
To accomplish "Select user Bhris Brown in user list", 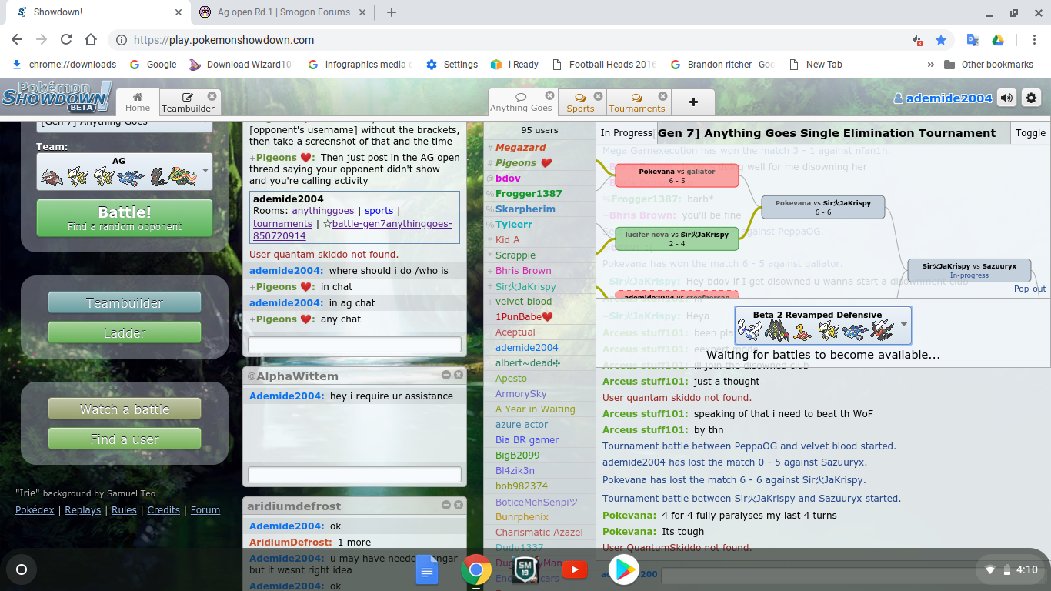I will [539, 271].
